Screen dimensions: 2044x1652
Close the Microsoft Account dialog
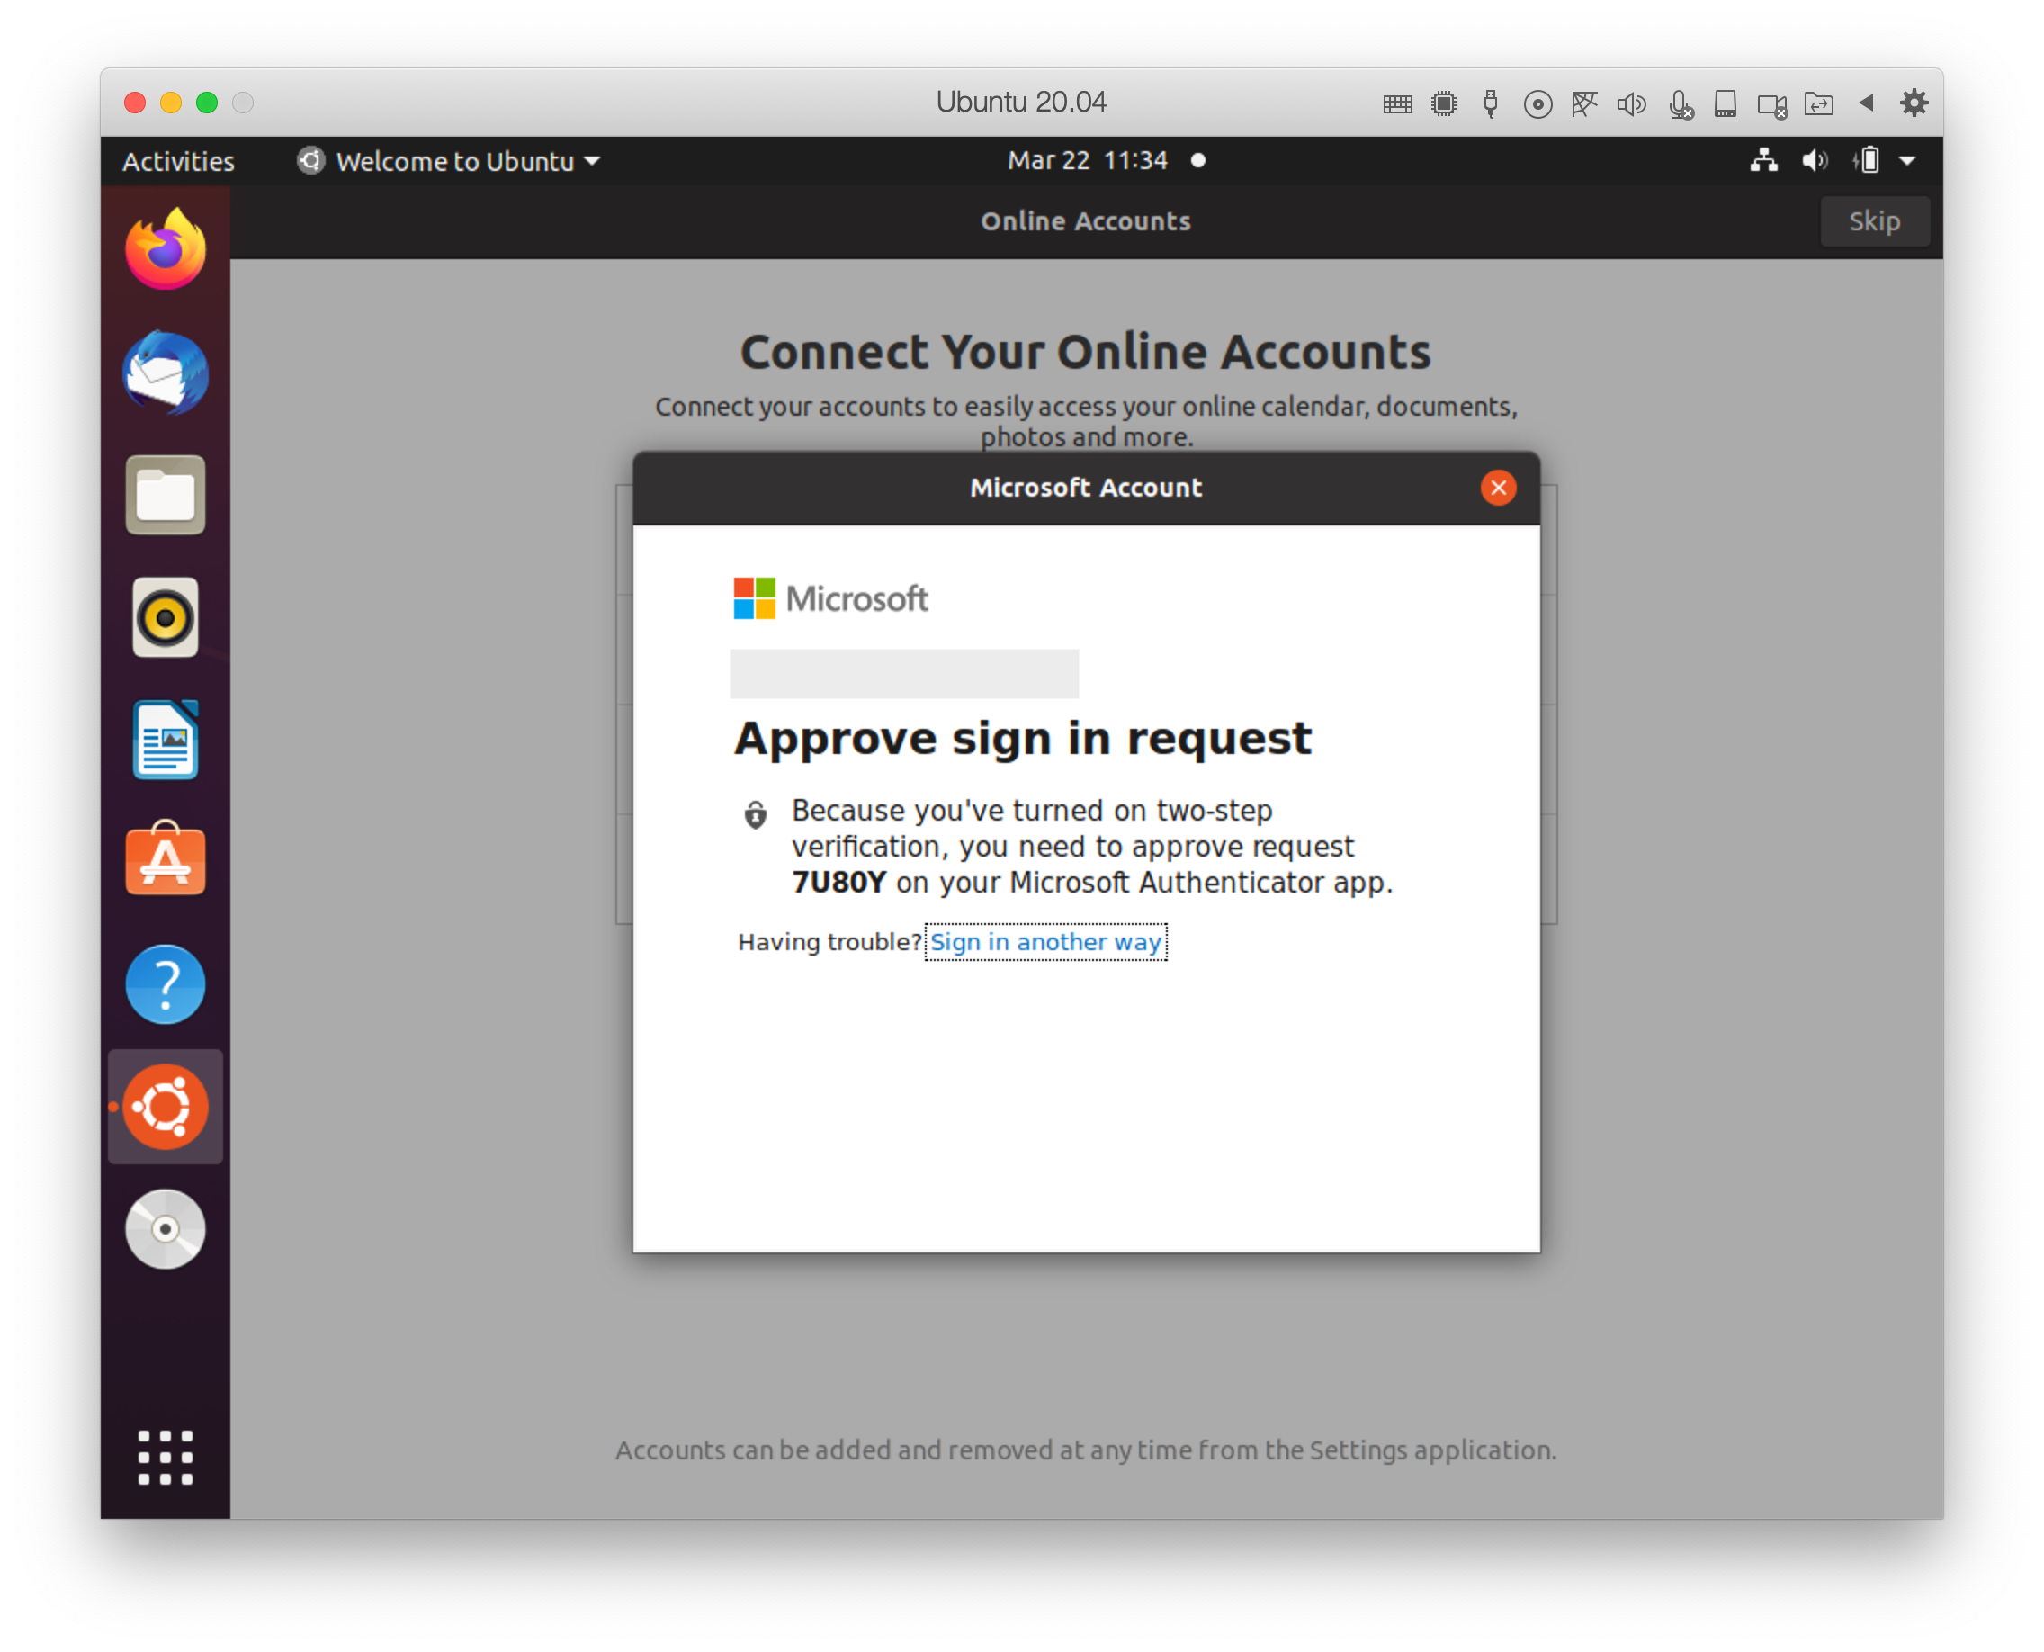[1498, 487]
